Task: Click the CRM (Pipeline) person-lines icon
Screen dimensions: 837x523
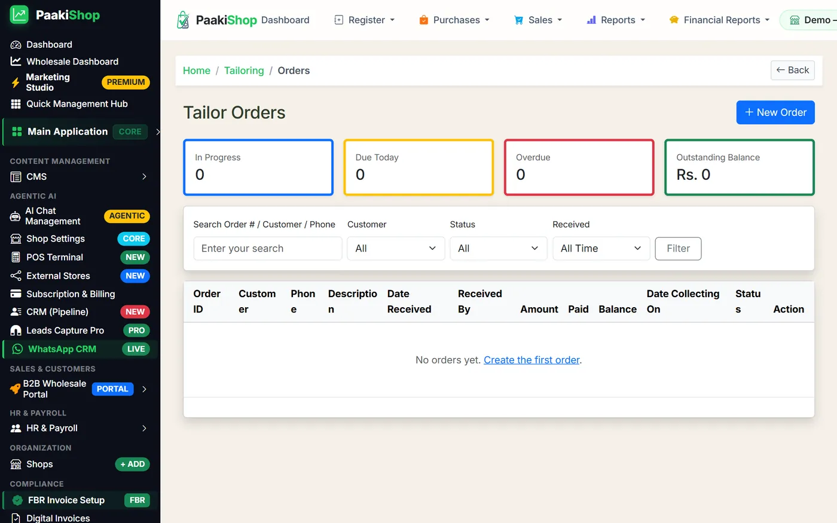Action: click(x=16, y=312)
